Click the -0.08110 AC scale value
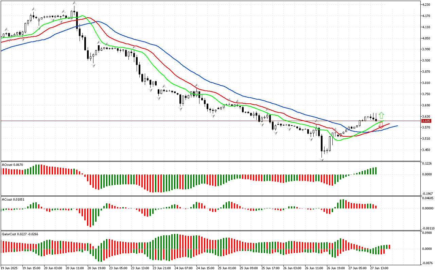Screen dimensions: 435x272 pyautogui.click(x=427, y=228)
